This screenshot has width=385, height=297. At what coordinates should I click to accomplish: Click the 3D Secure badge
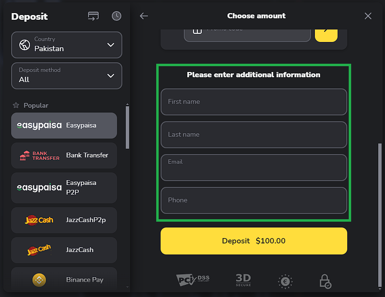[x=243, y=280]
